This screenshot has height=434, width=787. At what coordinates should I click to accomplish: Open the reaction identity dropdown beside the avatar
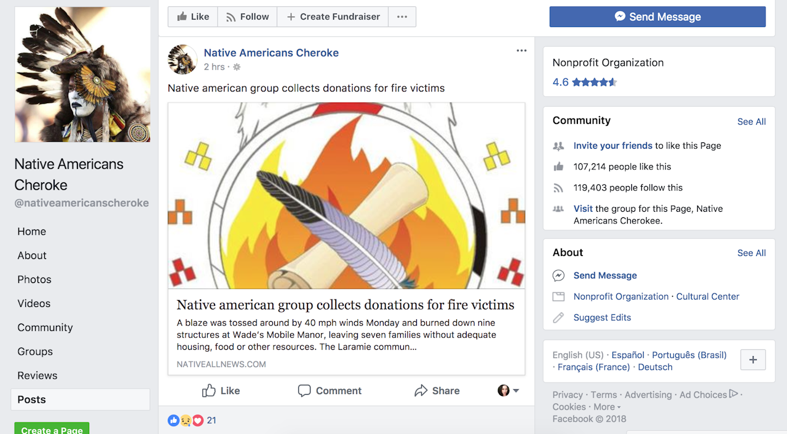tap(516, 390)
